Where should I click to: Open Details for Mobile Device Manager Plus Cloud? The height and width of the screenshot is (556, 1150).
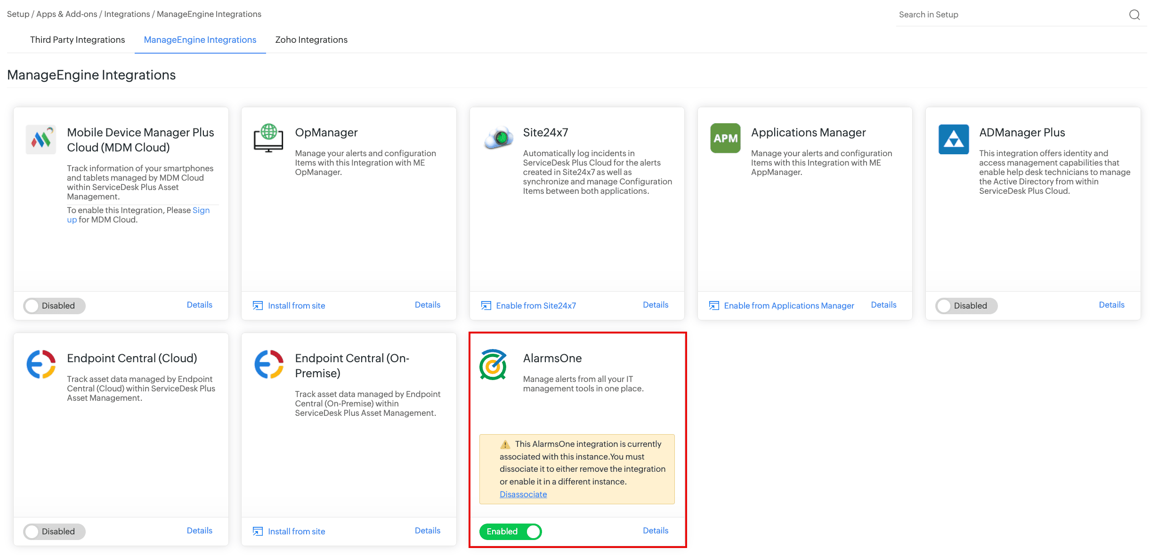coord(200,305)
